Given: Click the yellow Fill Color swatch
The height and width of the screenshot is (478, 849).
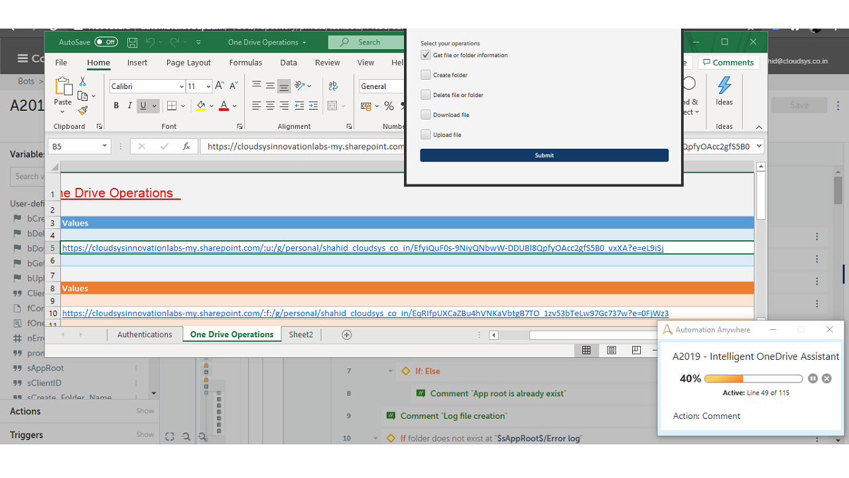Looking at the screenshot, I should [x=201, y=106].
